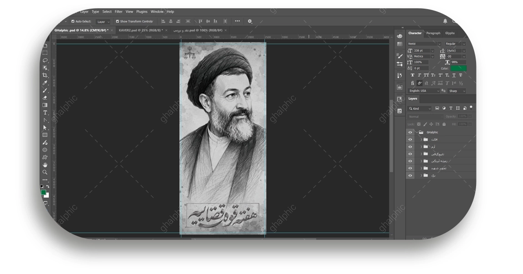The height and width of the screenshot is (274, 523).
Task: Open the Type menu
Action: [x=95, y=12]
